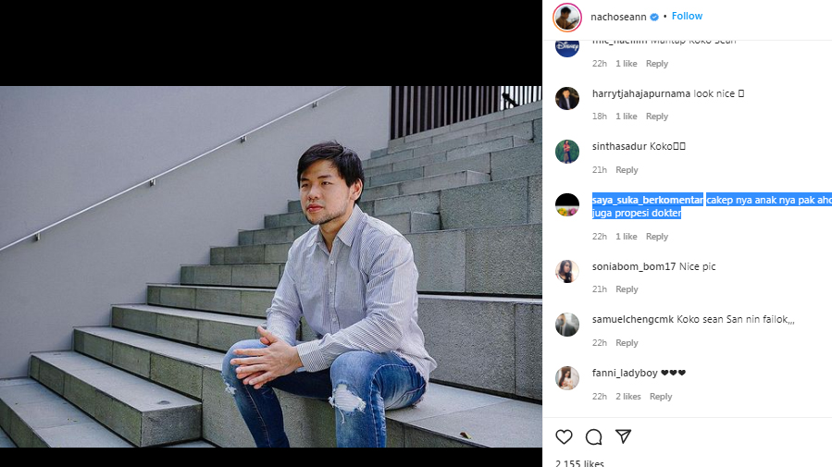Viewport: 832px width, 467px height.
Task: Click the post photo of man on stairs
Action: 271,266
